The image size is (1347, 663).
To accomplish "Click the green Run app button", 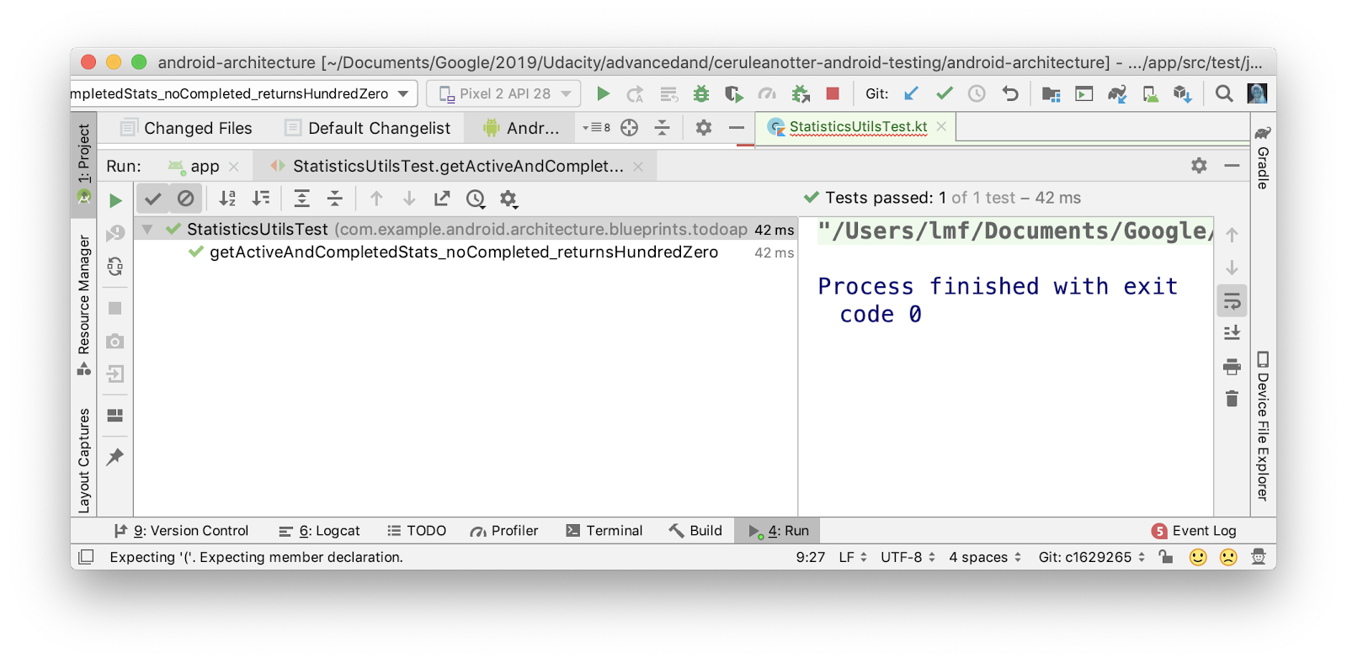I will [x=603, y=93].
